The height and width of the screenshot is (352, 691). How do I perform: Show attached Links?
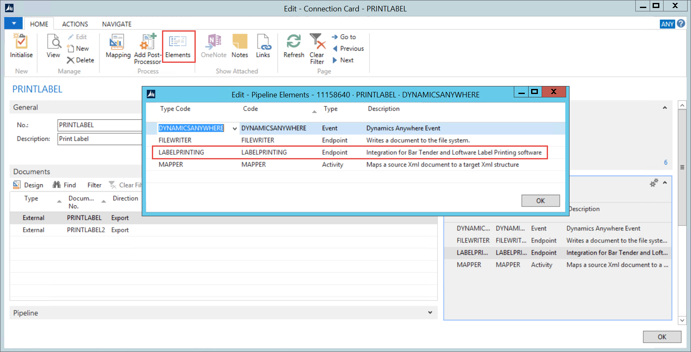tap(263, 46)
